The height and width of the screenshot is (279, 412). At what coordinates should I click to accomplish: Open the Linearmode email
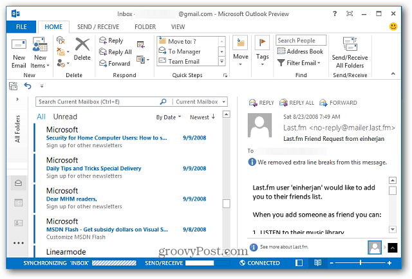128,251
